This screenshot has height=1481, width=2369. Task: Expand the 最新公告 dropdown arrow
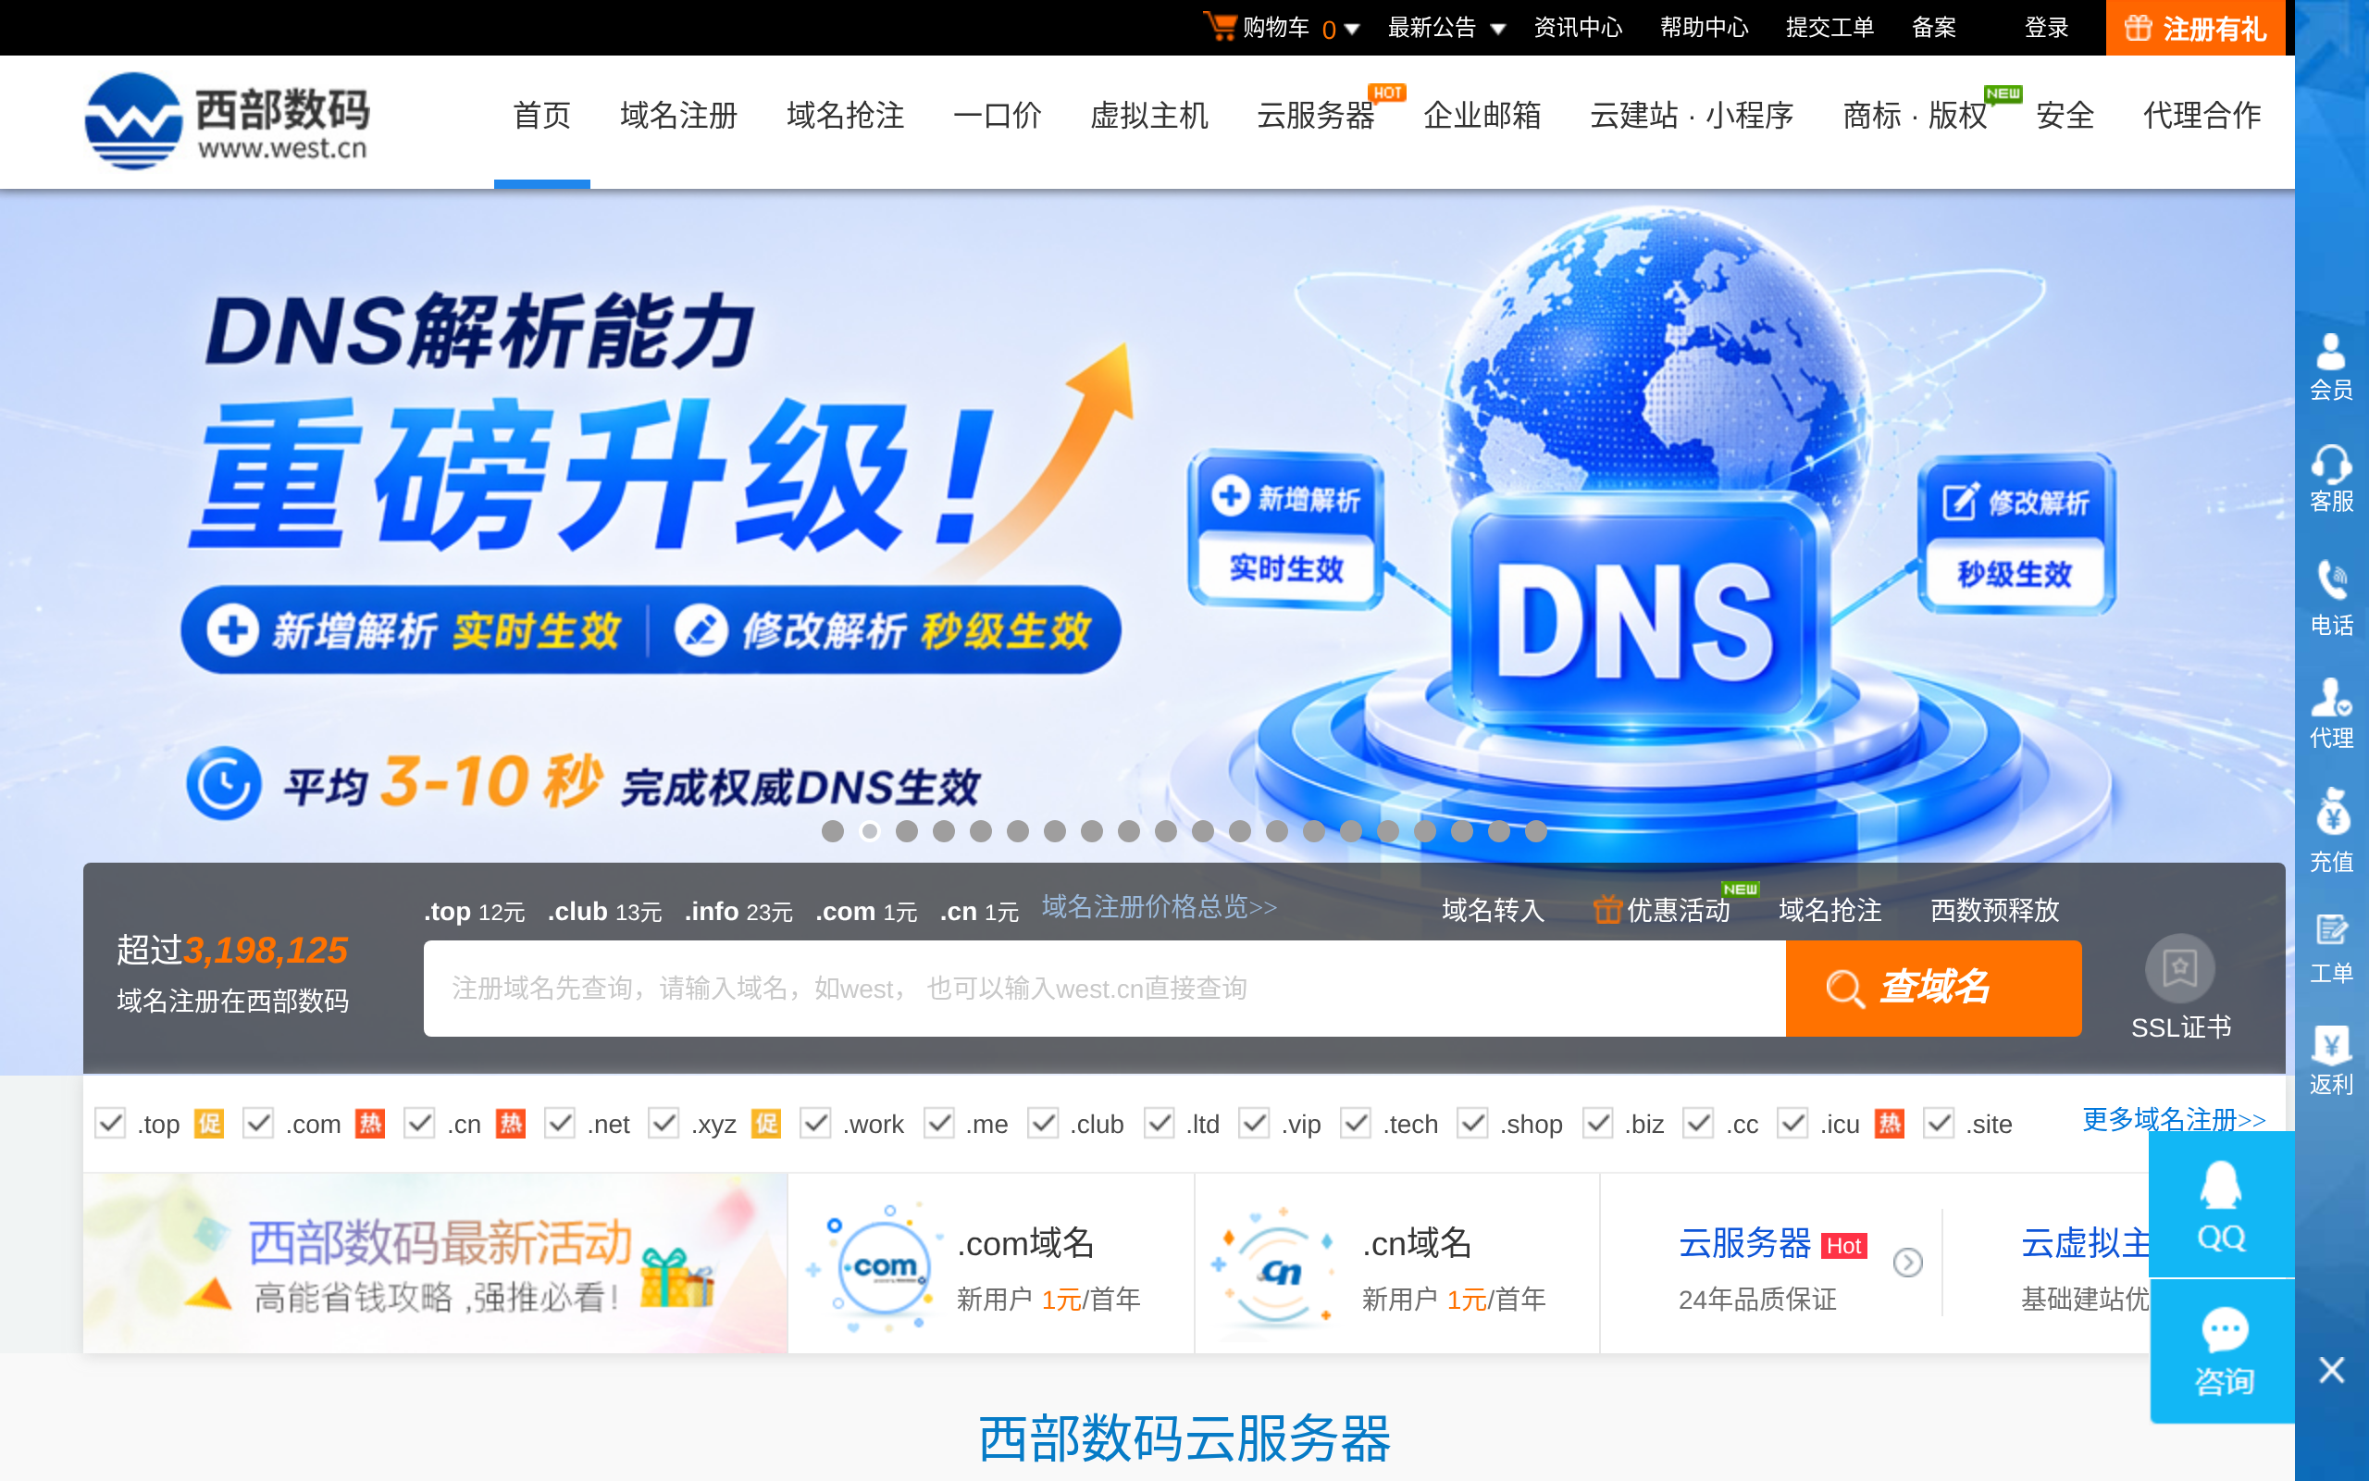pos(1498,30)
